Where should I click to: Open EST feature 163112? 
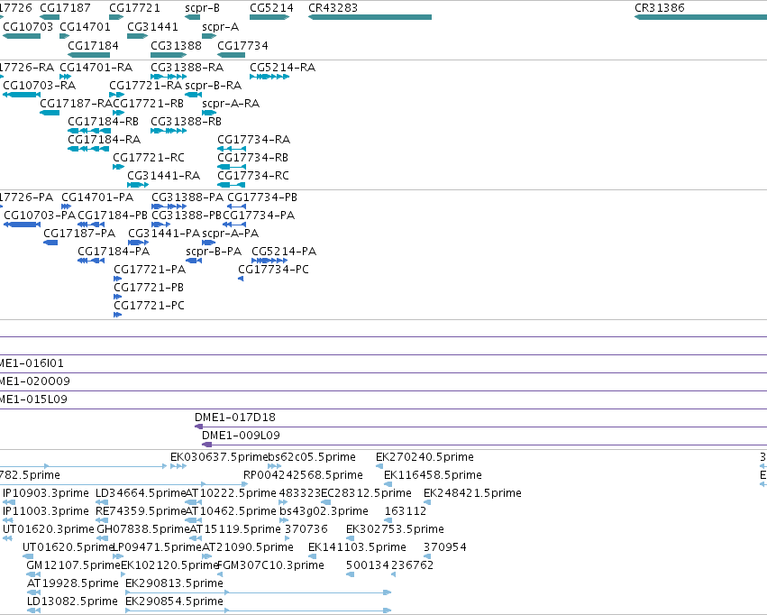pyautogui.click(x=388, y=520)
